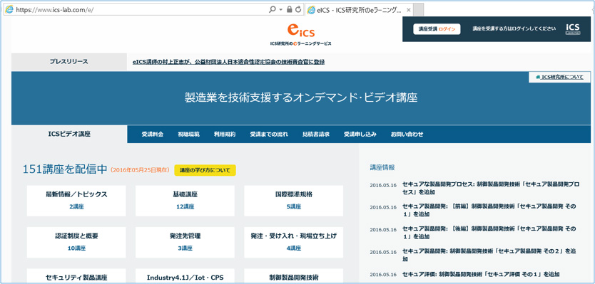Open the 制御製品開発技術 category card
Image resolution: width=595 pixels, height=284 pixels.
point(294,275)
